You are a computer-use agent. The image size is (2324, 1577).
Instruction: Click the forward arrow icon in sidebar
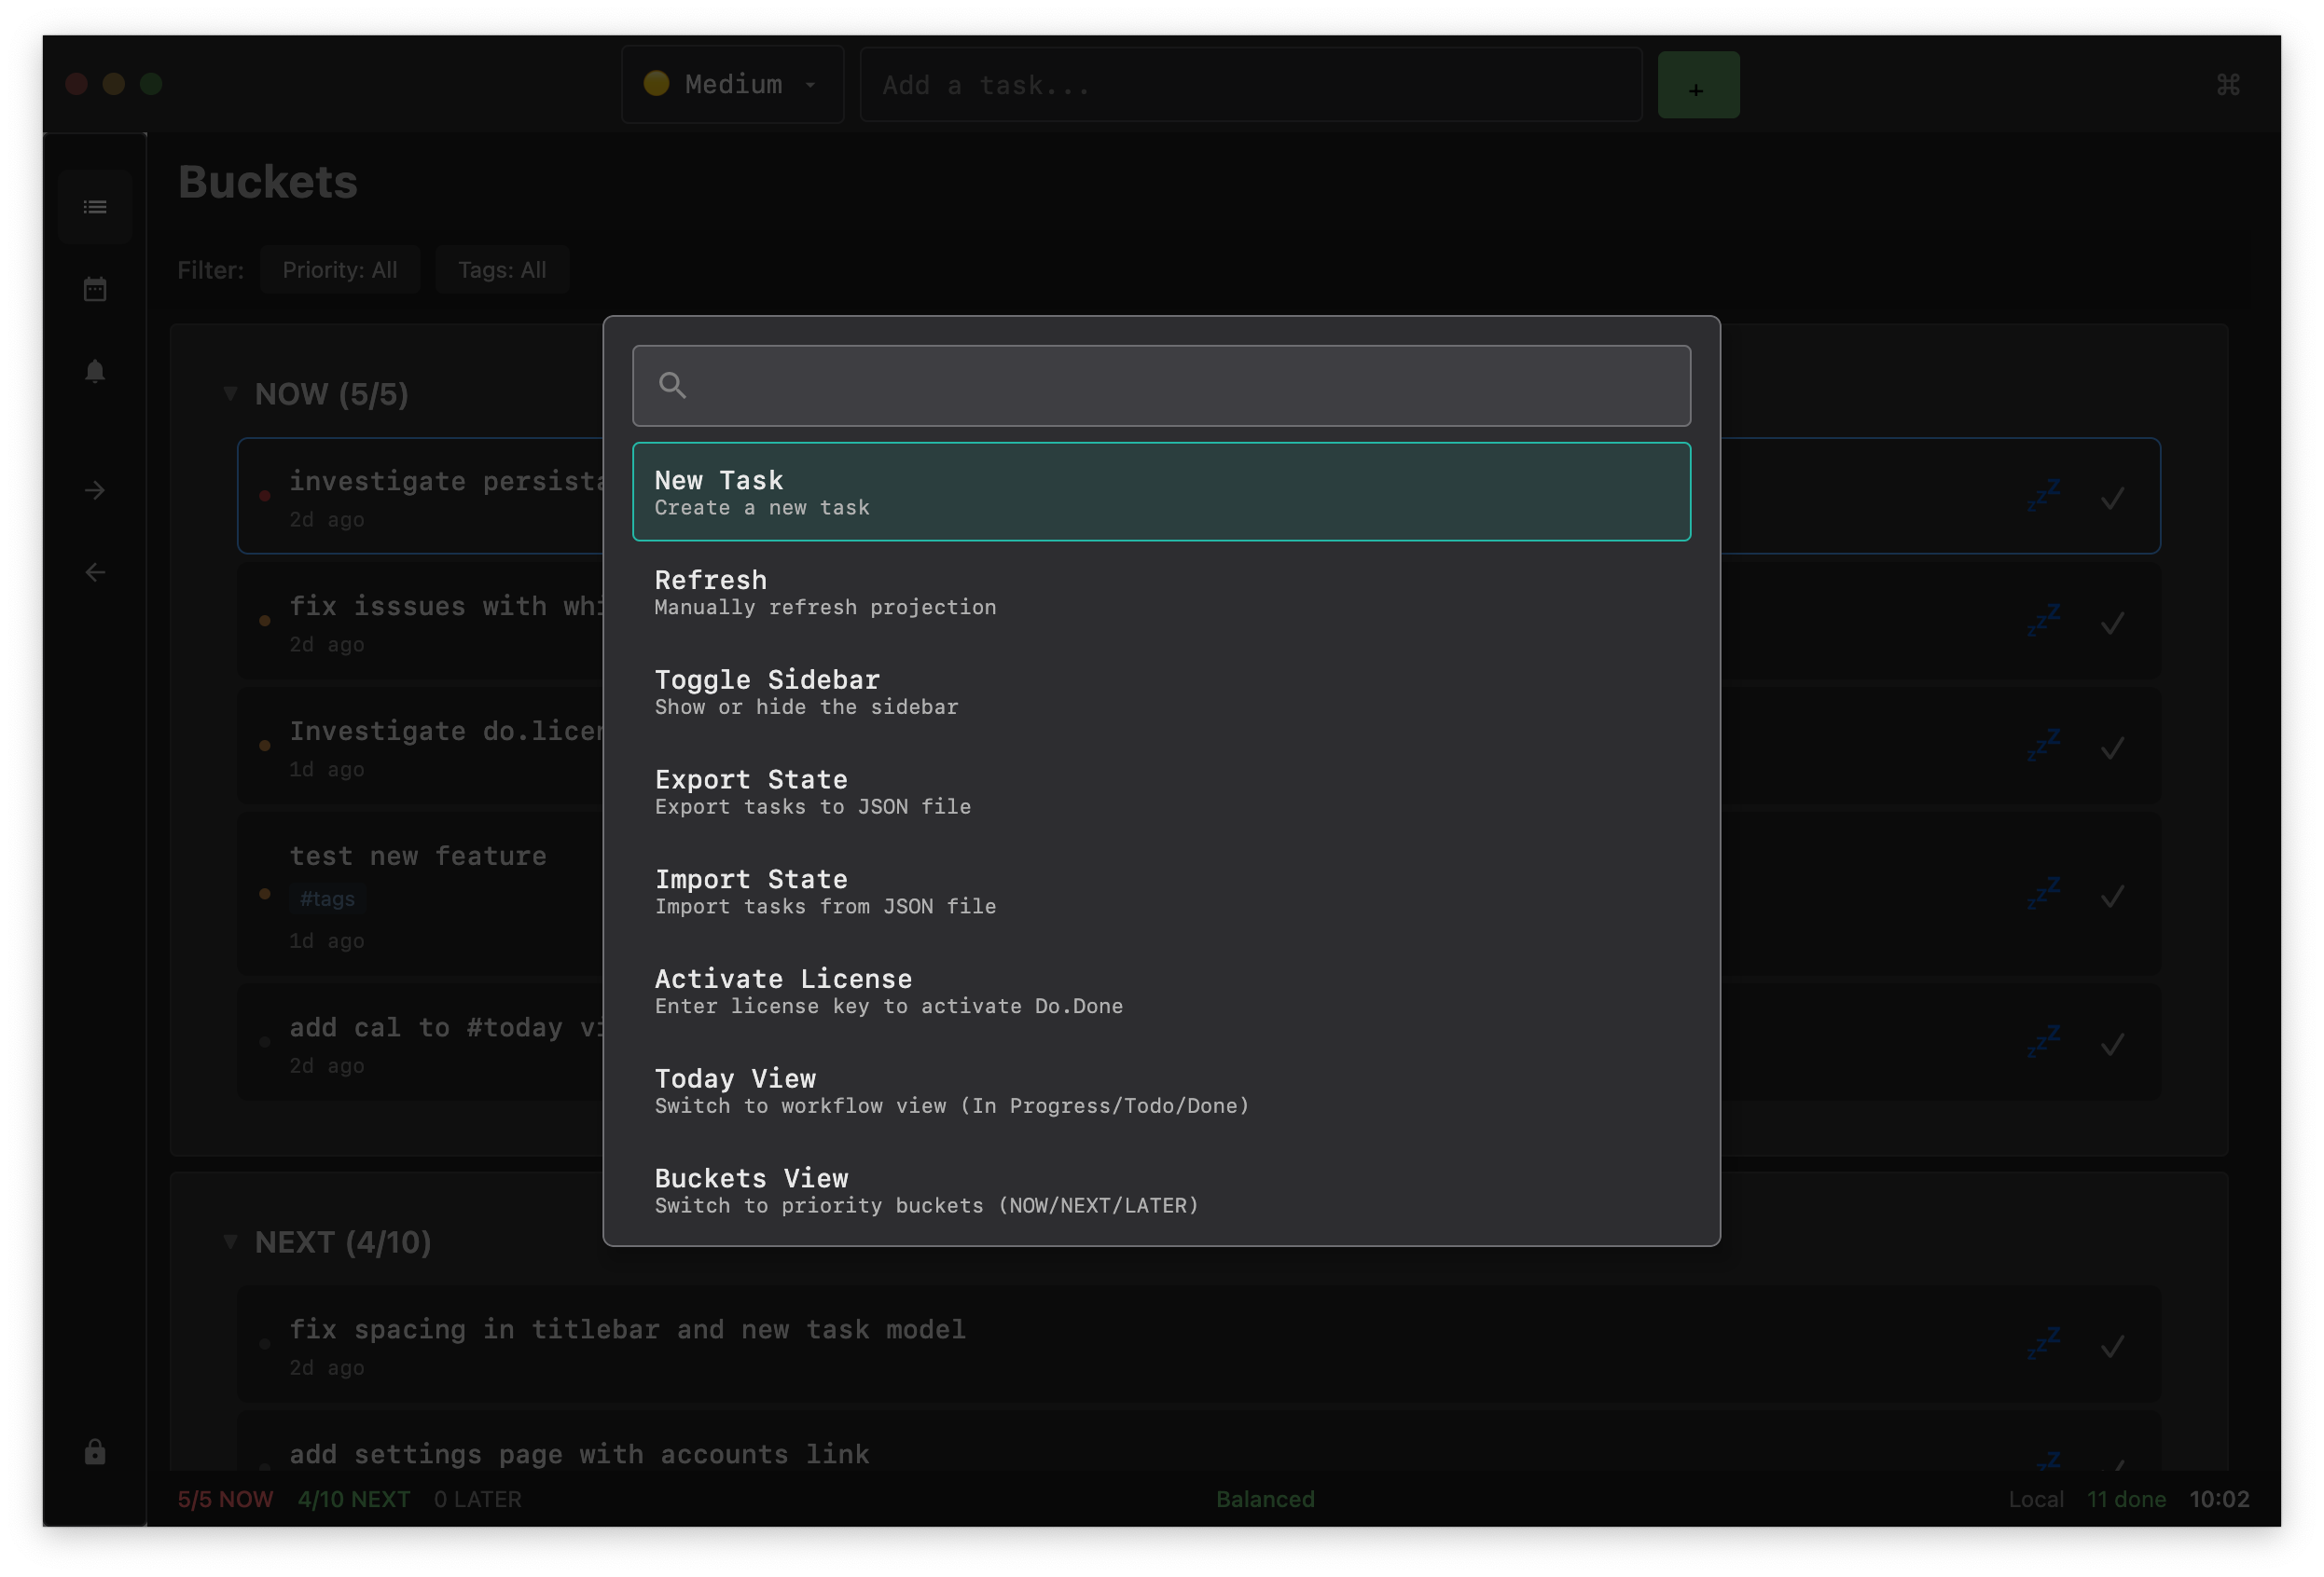coord(95,489)
